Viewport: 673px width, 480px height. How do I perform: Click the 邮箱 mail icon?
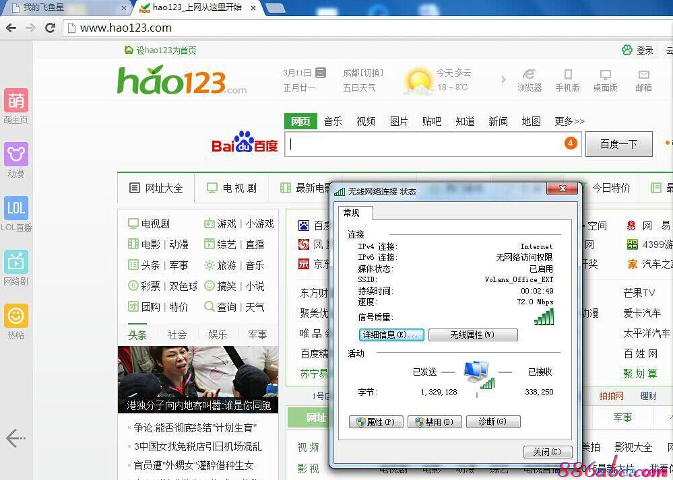643,78
